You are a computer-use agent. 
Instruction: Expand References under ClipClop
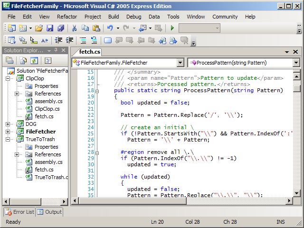click(17, 94)
